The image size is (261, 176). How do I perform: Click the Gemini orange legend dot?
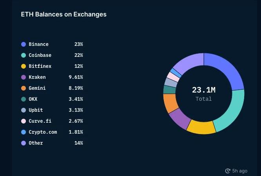(x=24, y=88)
